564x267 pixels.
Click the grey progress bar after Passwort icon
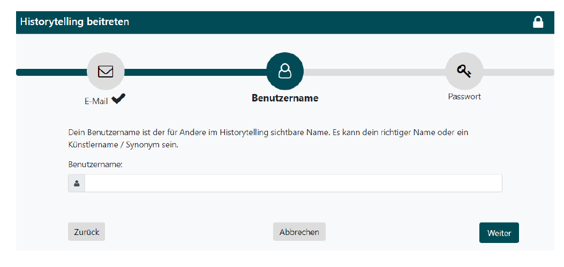[x=518, y=73]
